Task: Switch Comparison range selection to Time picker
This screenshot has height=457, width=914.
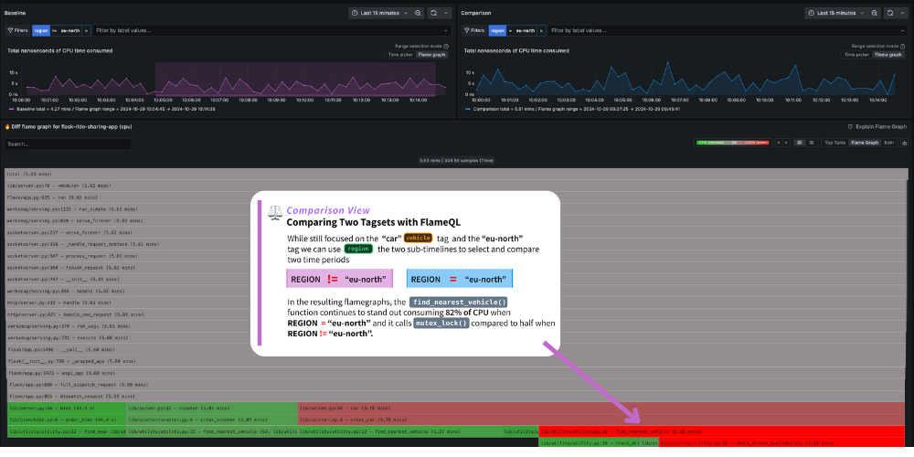Action: [855, 55]
